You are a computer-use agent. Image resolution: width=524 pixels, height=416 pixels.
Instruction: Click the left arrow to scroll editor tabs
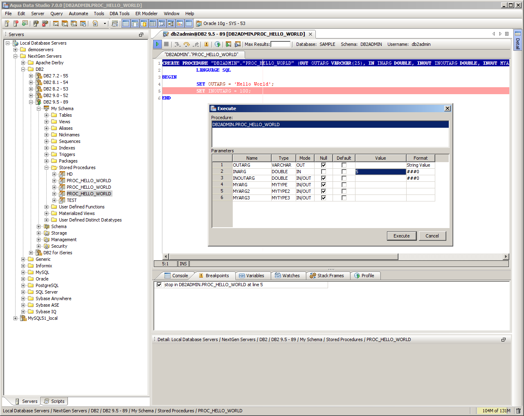coord(494,34)
